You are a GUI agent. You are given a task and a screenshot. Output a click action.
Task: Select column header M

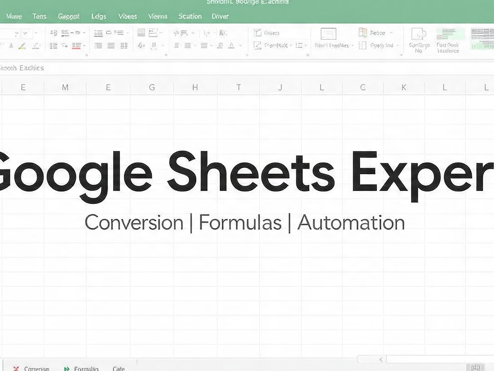click(65, 88)
